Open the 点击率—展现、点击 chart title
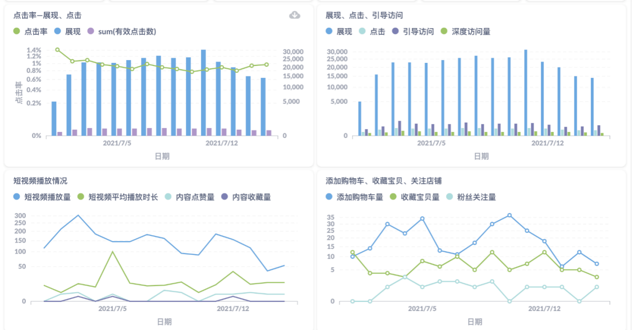This screenshot has width=632, height=330. 48,16
